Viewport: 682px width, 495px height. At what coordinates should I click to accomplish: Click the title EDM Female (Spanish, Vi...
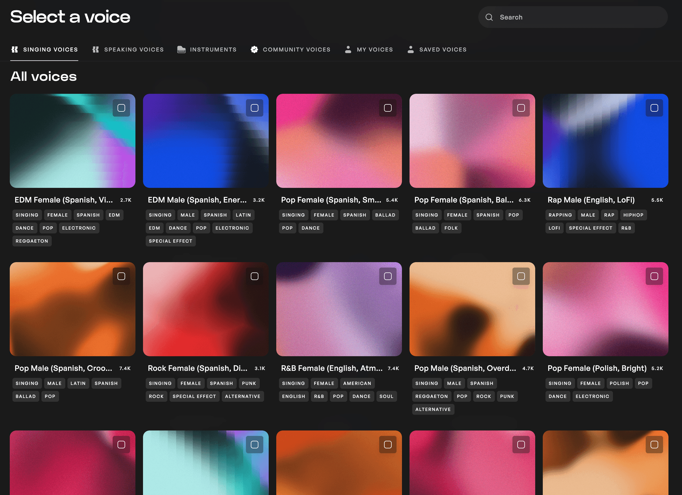pos(64,200)
